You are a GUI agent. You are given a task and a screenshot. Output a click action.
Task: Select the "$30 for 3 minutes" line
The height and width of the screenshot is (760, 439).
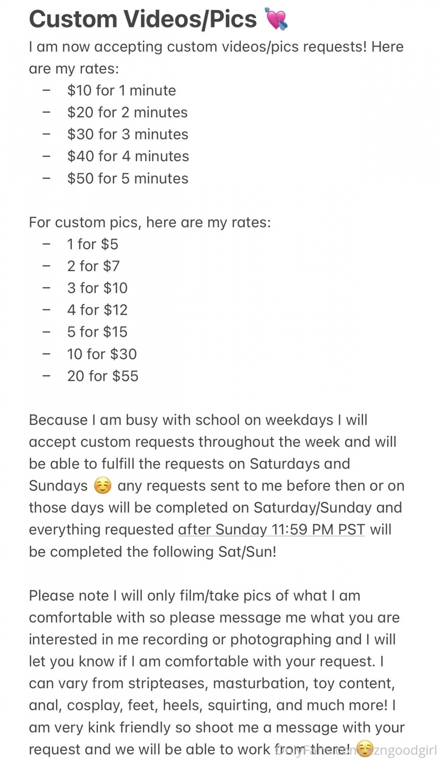[x=128, y=135]
